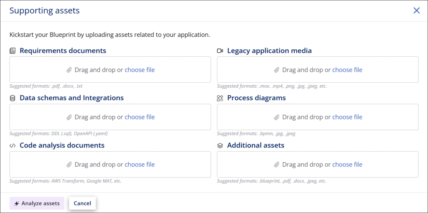Choose file for Legacy application media
428x213 pixels.
pos(347,70)
